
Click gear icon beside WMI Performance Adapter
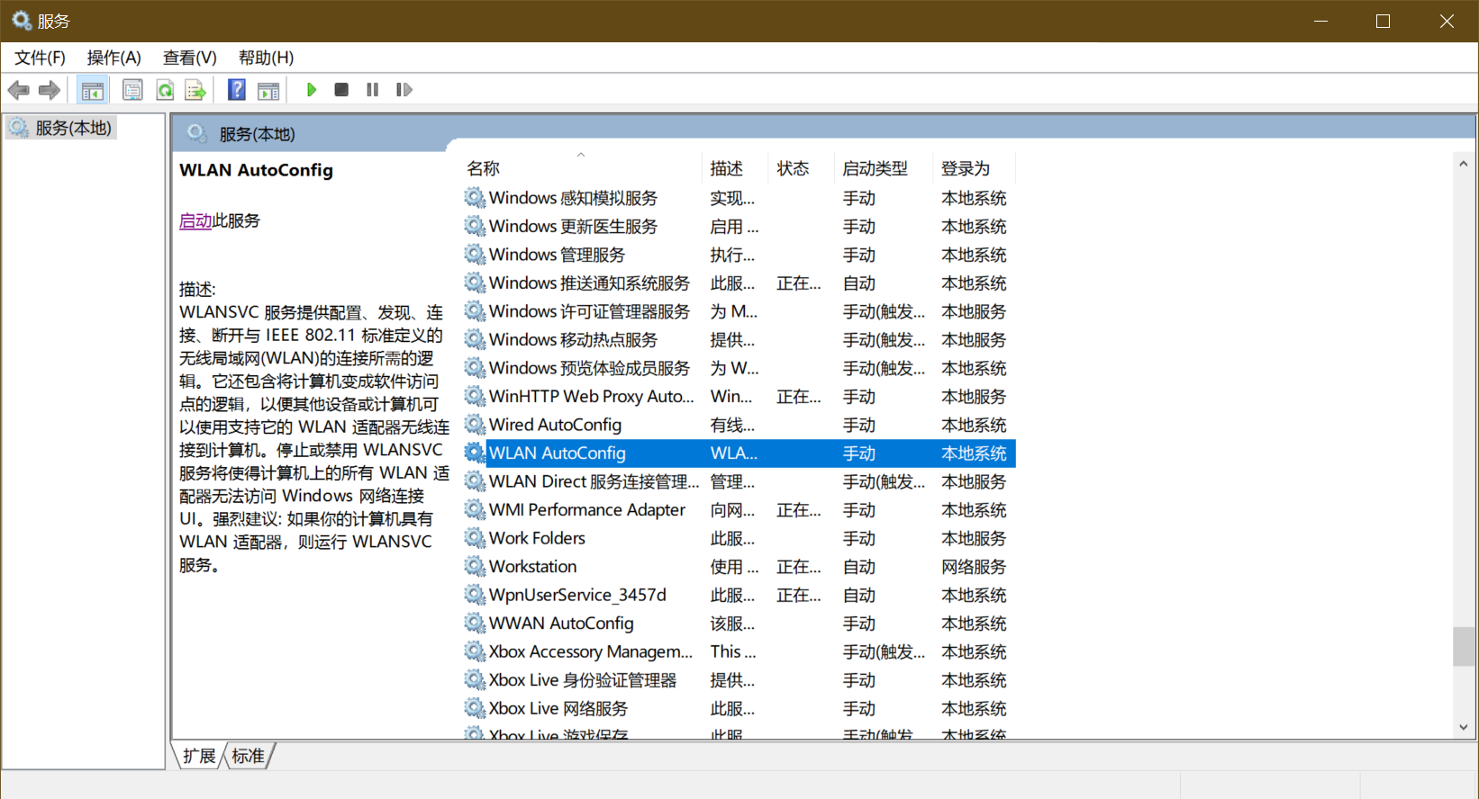pos(475,509)
